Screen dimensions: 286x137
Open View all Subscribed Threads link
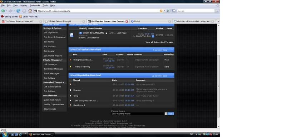(x=159, y=42)
